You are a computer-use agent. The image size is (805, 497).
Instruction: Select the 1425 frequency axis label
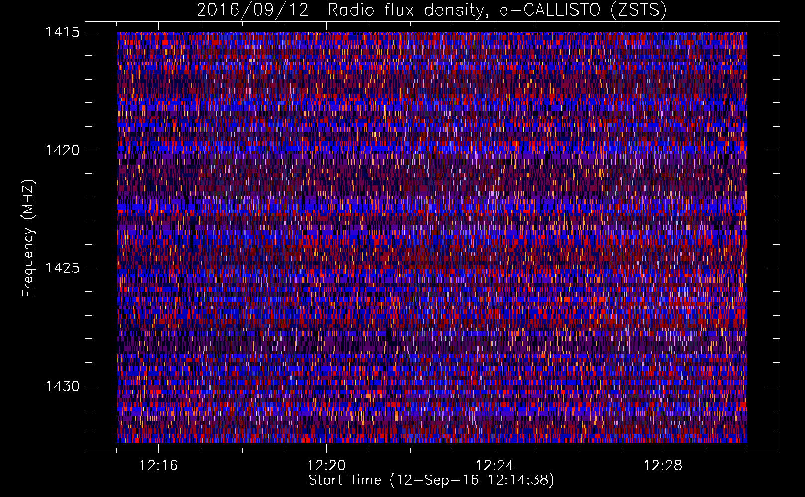(x=62, y=268)
